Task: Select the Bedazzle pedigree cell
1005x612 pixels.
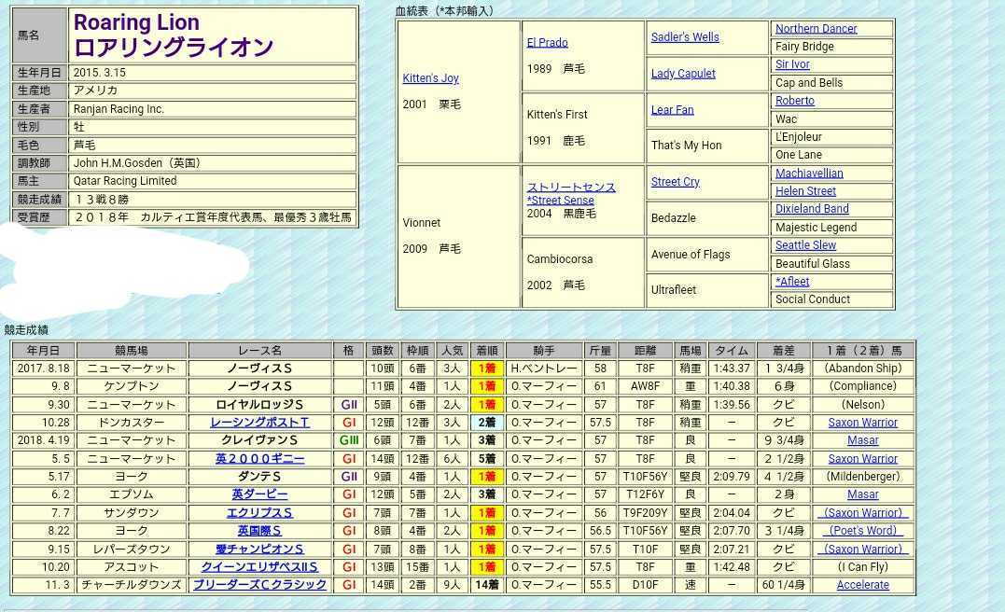Action: point(707,218)
